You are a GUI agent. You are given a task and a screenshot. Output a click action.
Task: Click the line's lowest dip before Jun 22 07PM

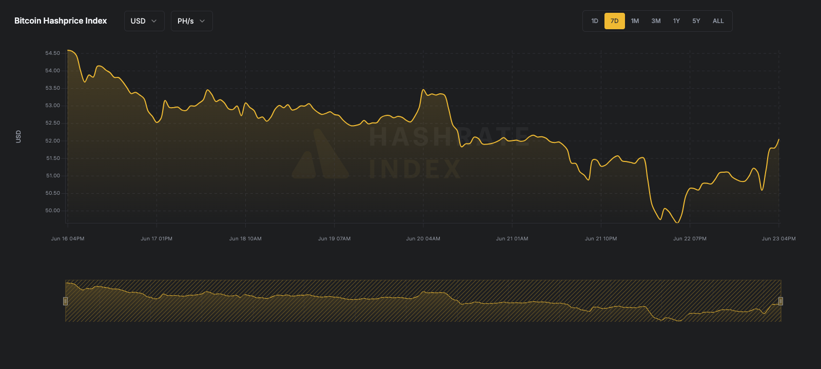677,222
